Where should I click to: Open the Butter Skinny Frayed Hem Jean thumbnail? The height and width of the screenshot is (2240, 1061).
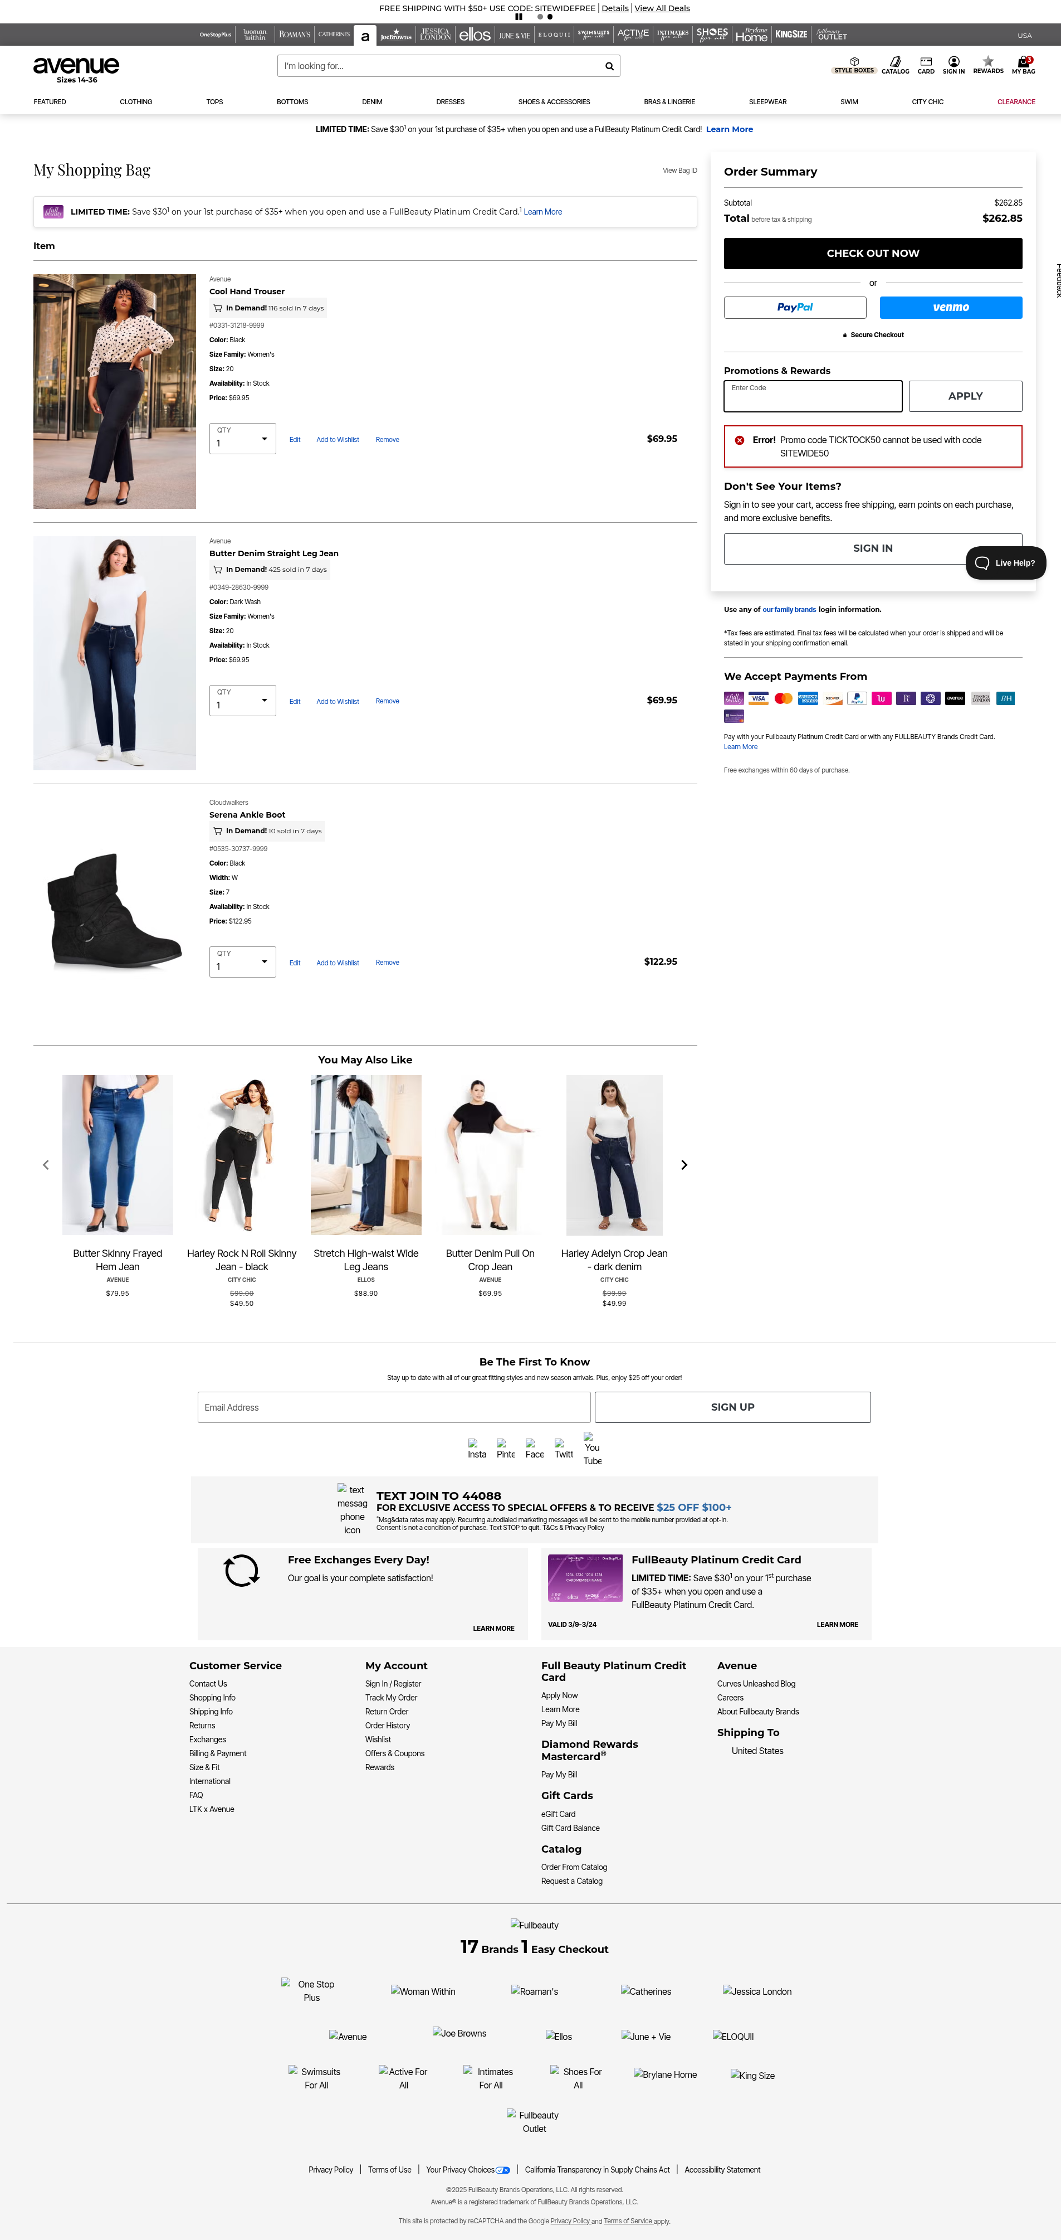click(118, 1155)
